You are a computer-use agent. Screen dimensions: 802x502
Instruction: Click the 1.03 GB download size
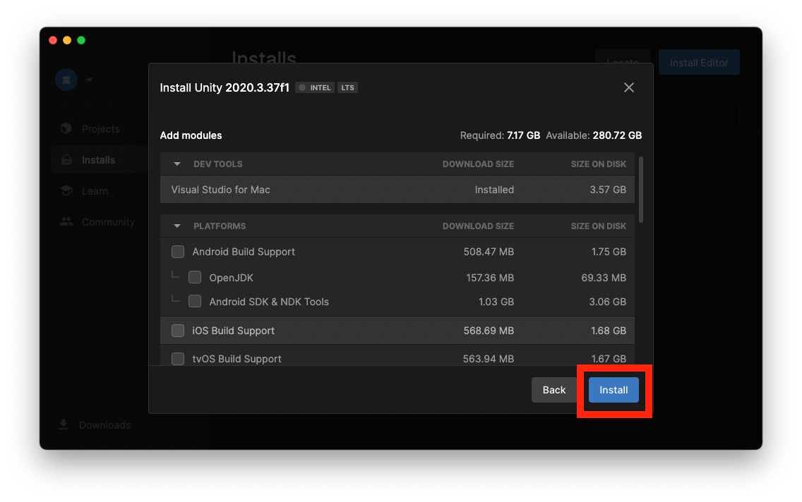496,302
